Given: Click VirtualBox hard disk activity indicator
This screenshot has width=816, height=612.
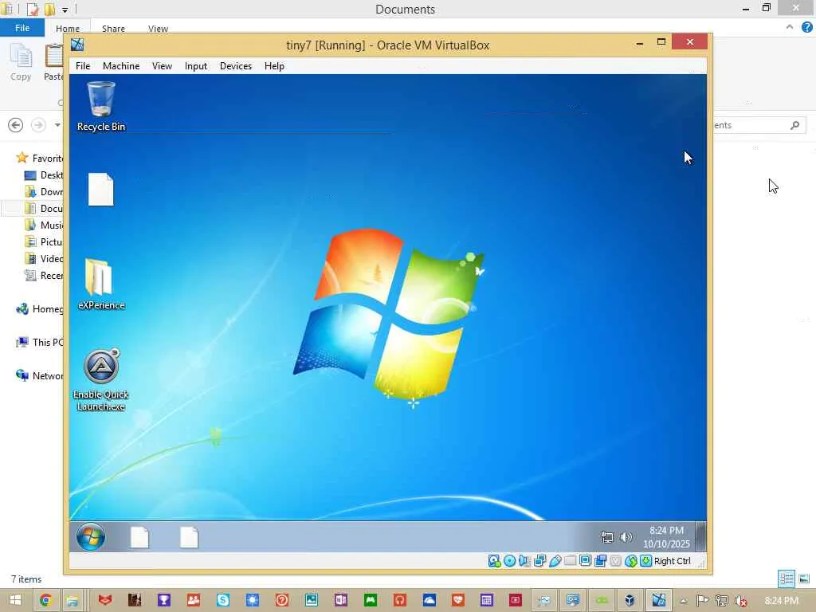Looking at the screenshot, I should click(494, 561).
